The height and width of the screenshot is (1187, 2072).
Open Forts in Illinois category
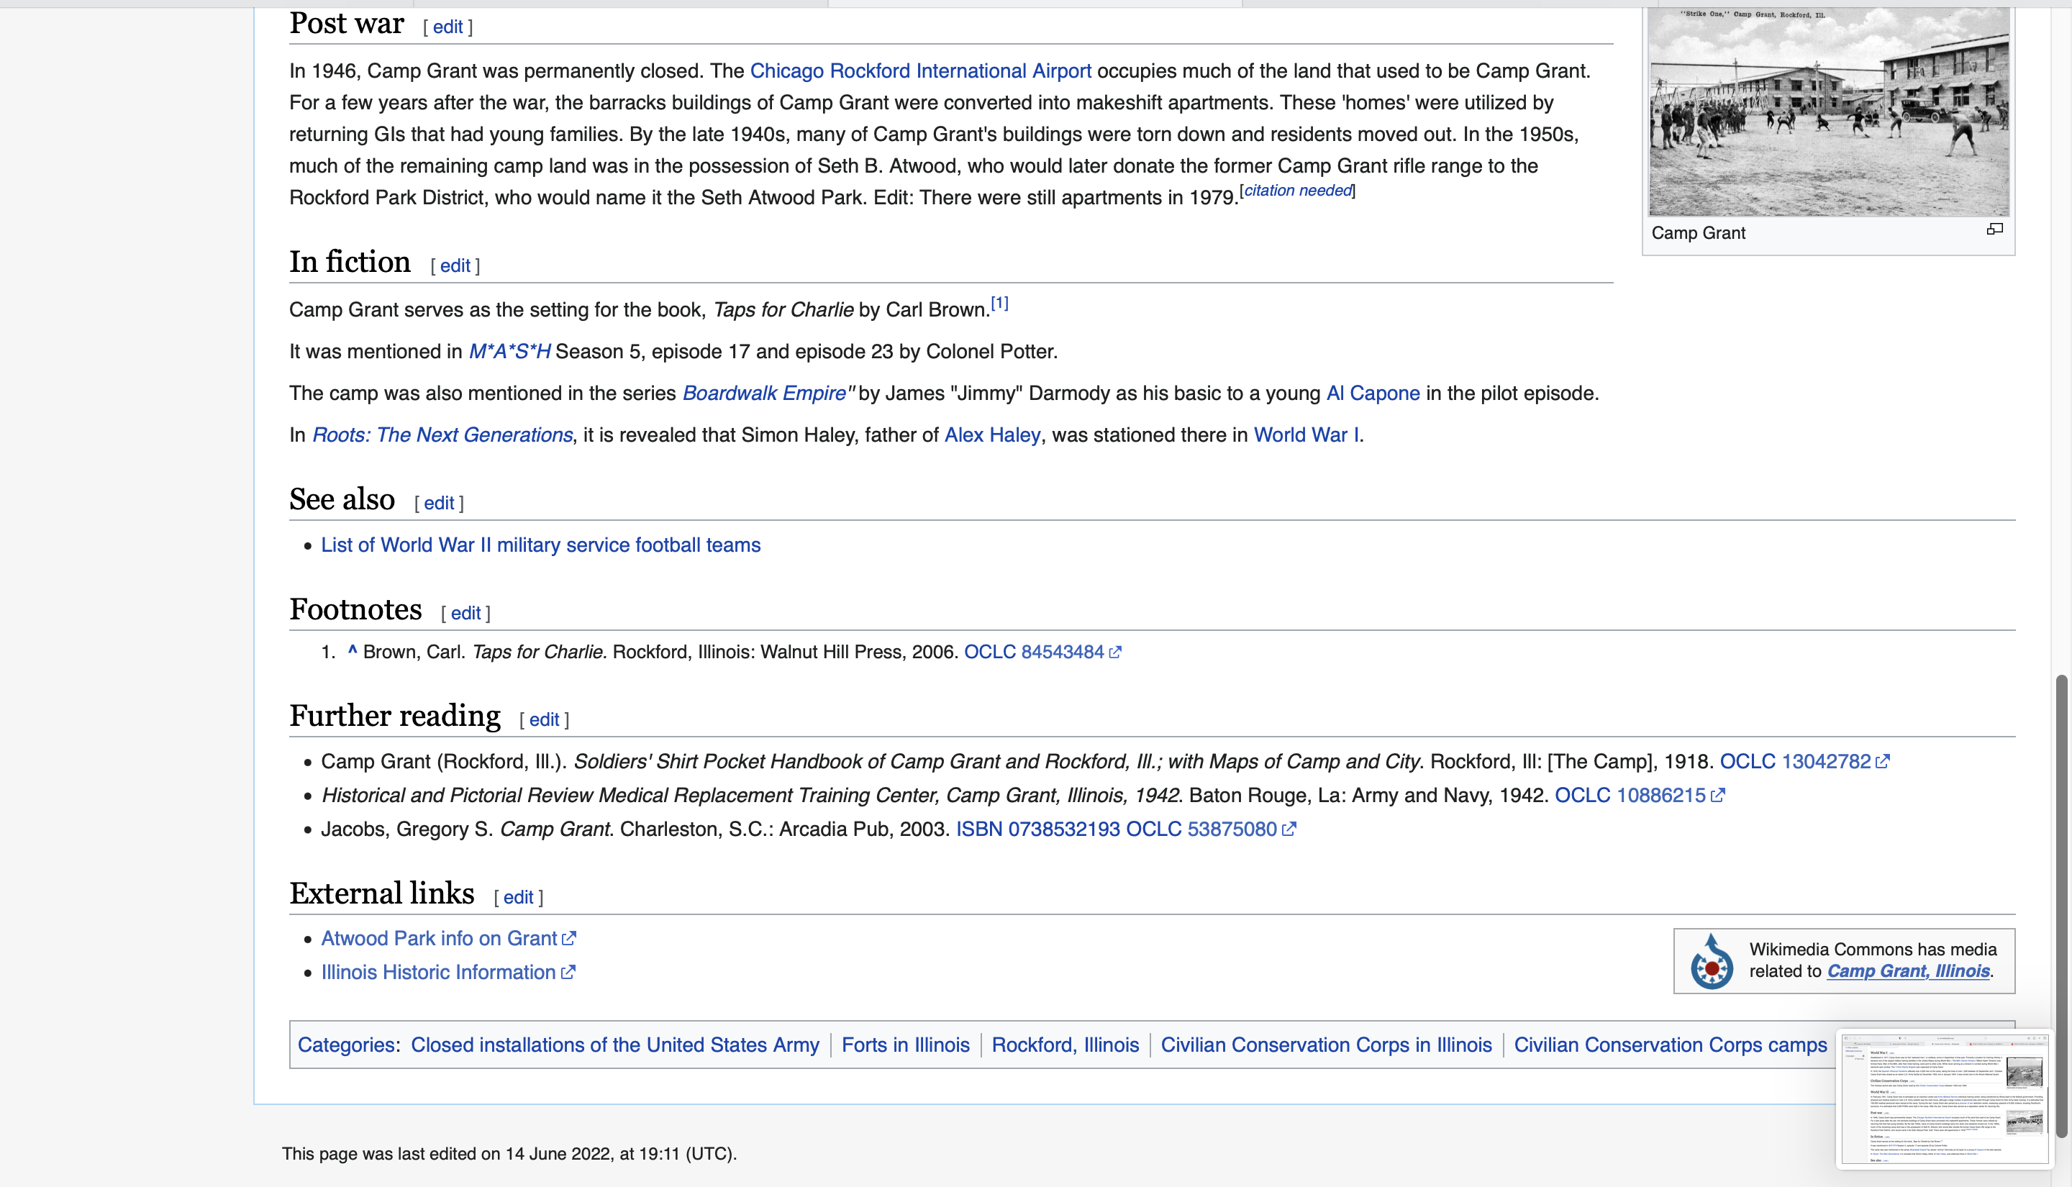[x=905, y=1045]
